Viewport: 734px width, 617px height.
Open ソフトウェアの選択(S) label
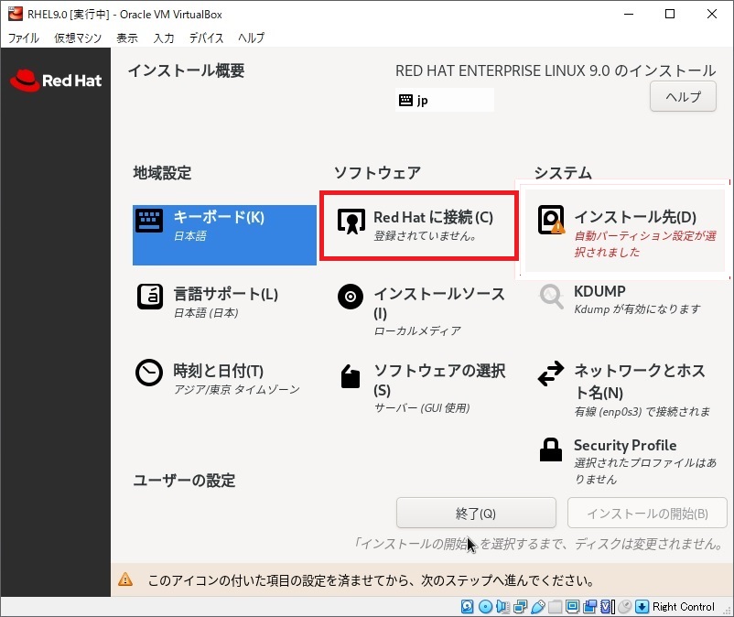439,380
